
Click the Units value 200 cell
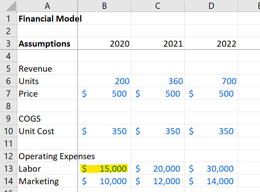coord(104,81)
